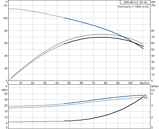Screen dimensions: 159x129
Task: Click the 4 tick on NPSH axis
Action: click(152, 106)
